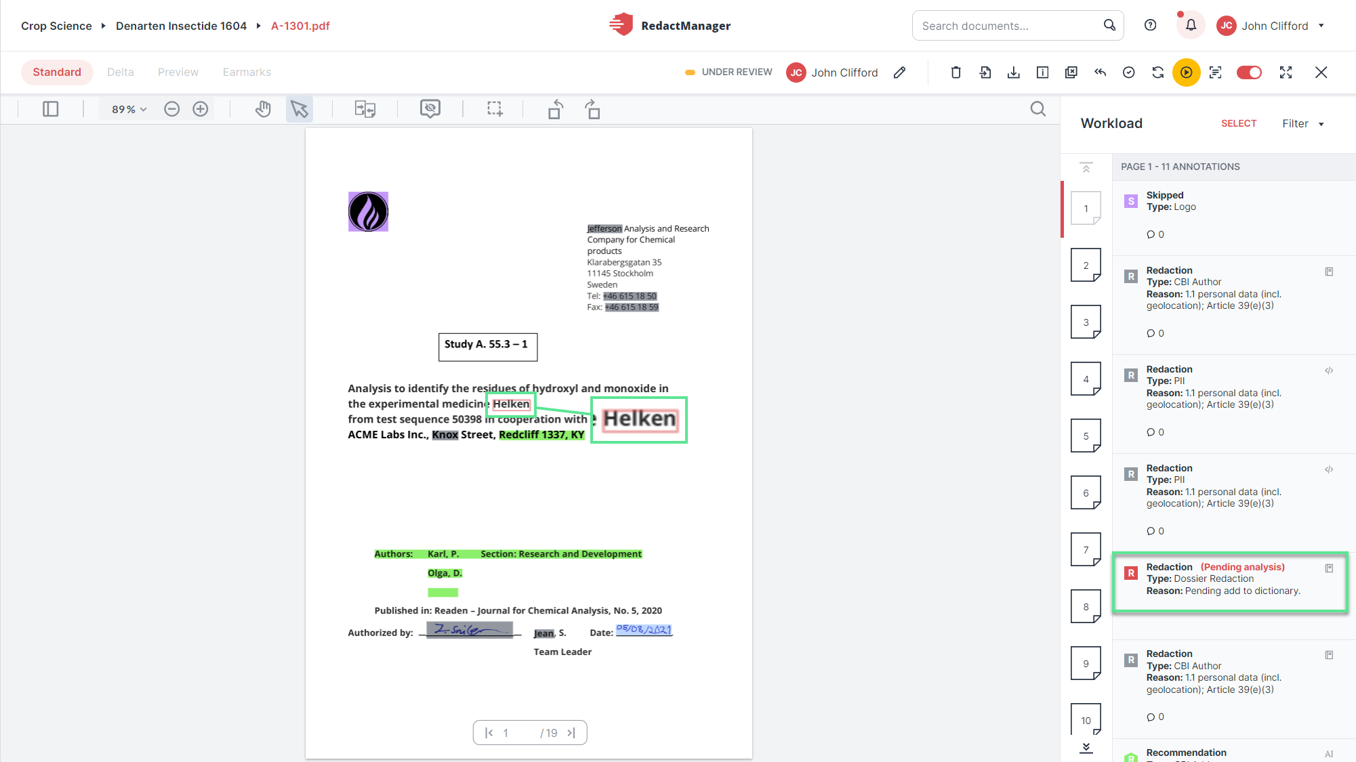Zoom out with minus button
This screenshot has height=762, width=1356.
tap(172, 109)
